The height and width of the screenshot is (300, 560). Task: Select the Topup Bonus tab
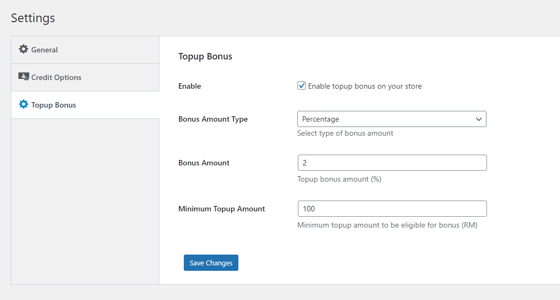pyautogui.click(x=85, y=105)
